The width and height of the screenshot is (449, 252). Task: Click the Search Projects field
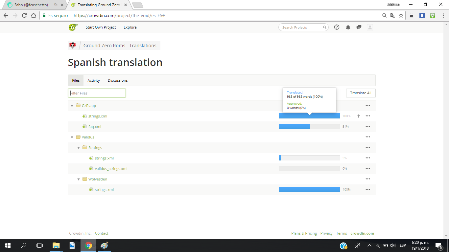click(303, 27)
